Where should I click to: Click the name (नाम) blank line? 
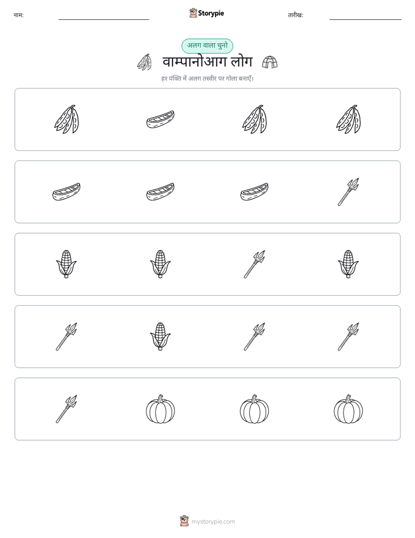click(103, 19)
